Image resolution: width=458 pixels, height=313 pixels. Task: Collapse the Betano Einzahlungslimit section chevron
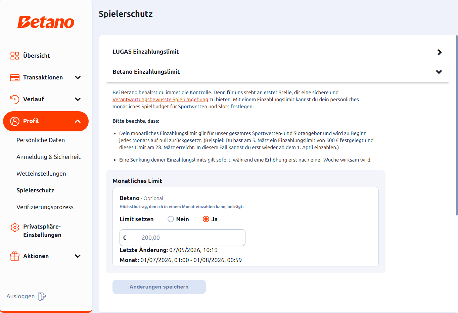[x=439, y=72]
